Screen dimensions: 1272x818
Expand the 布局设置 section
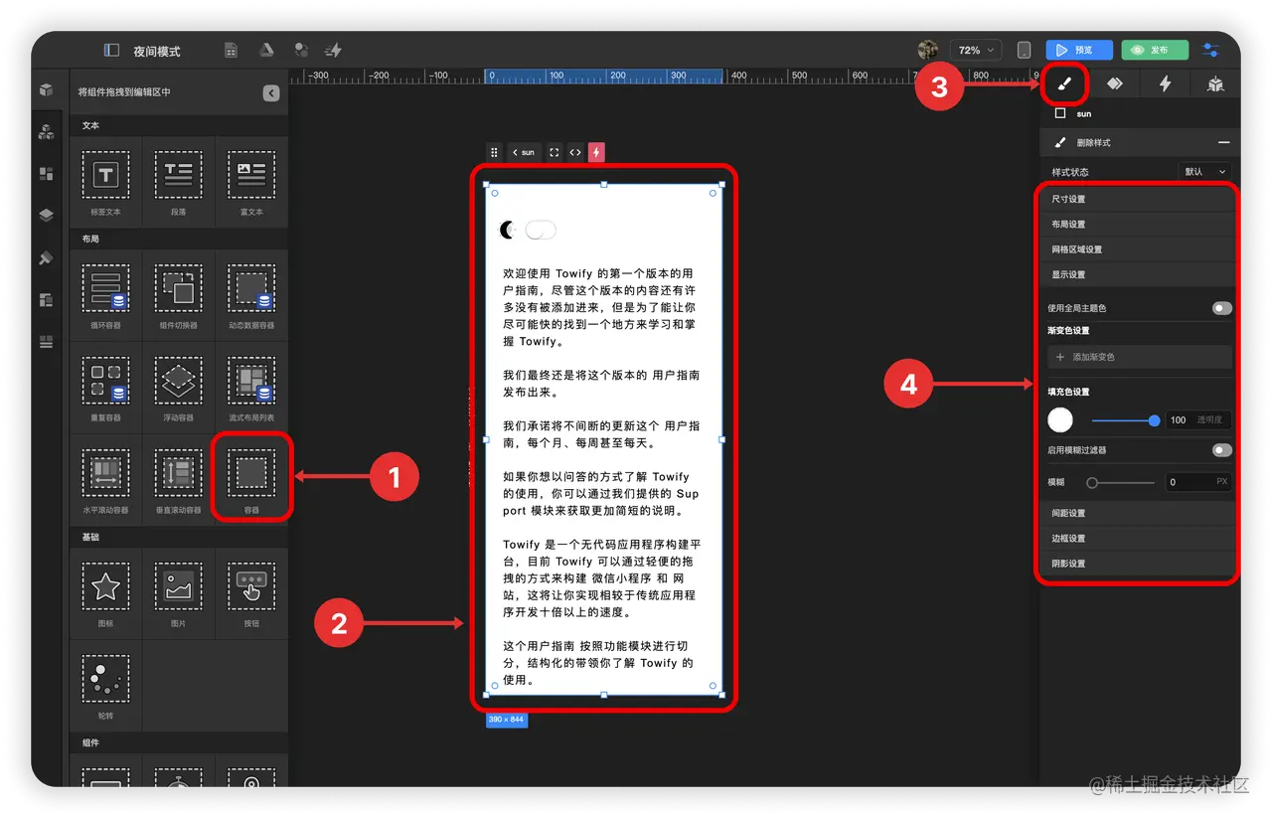point(1139,225)
